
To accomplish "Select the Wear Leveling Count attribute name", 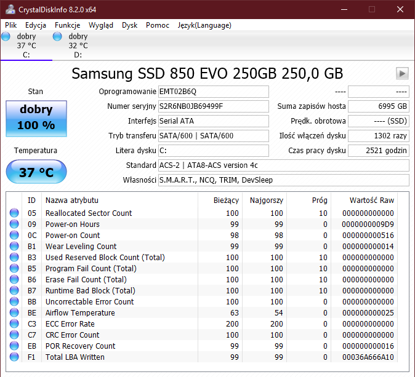I will [81, 247].
